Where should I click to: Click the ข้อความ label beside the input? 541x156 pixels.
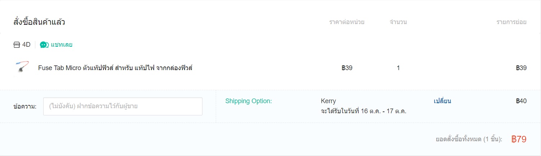tap(25, 106)
